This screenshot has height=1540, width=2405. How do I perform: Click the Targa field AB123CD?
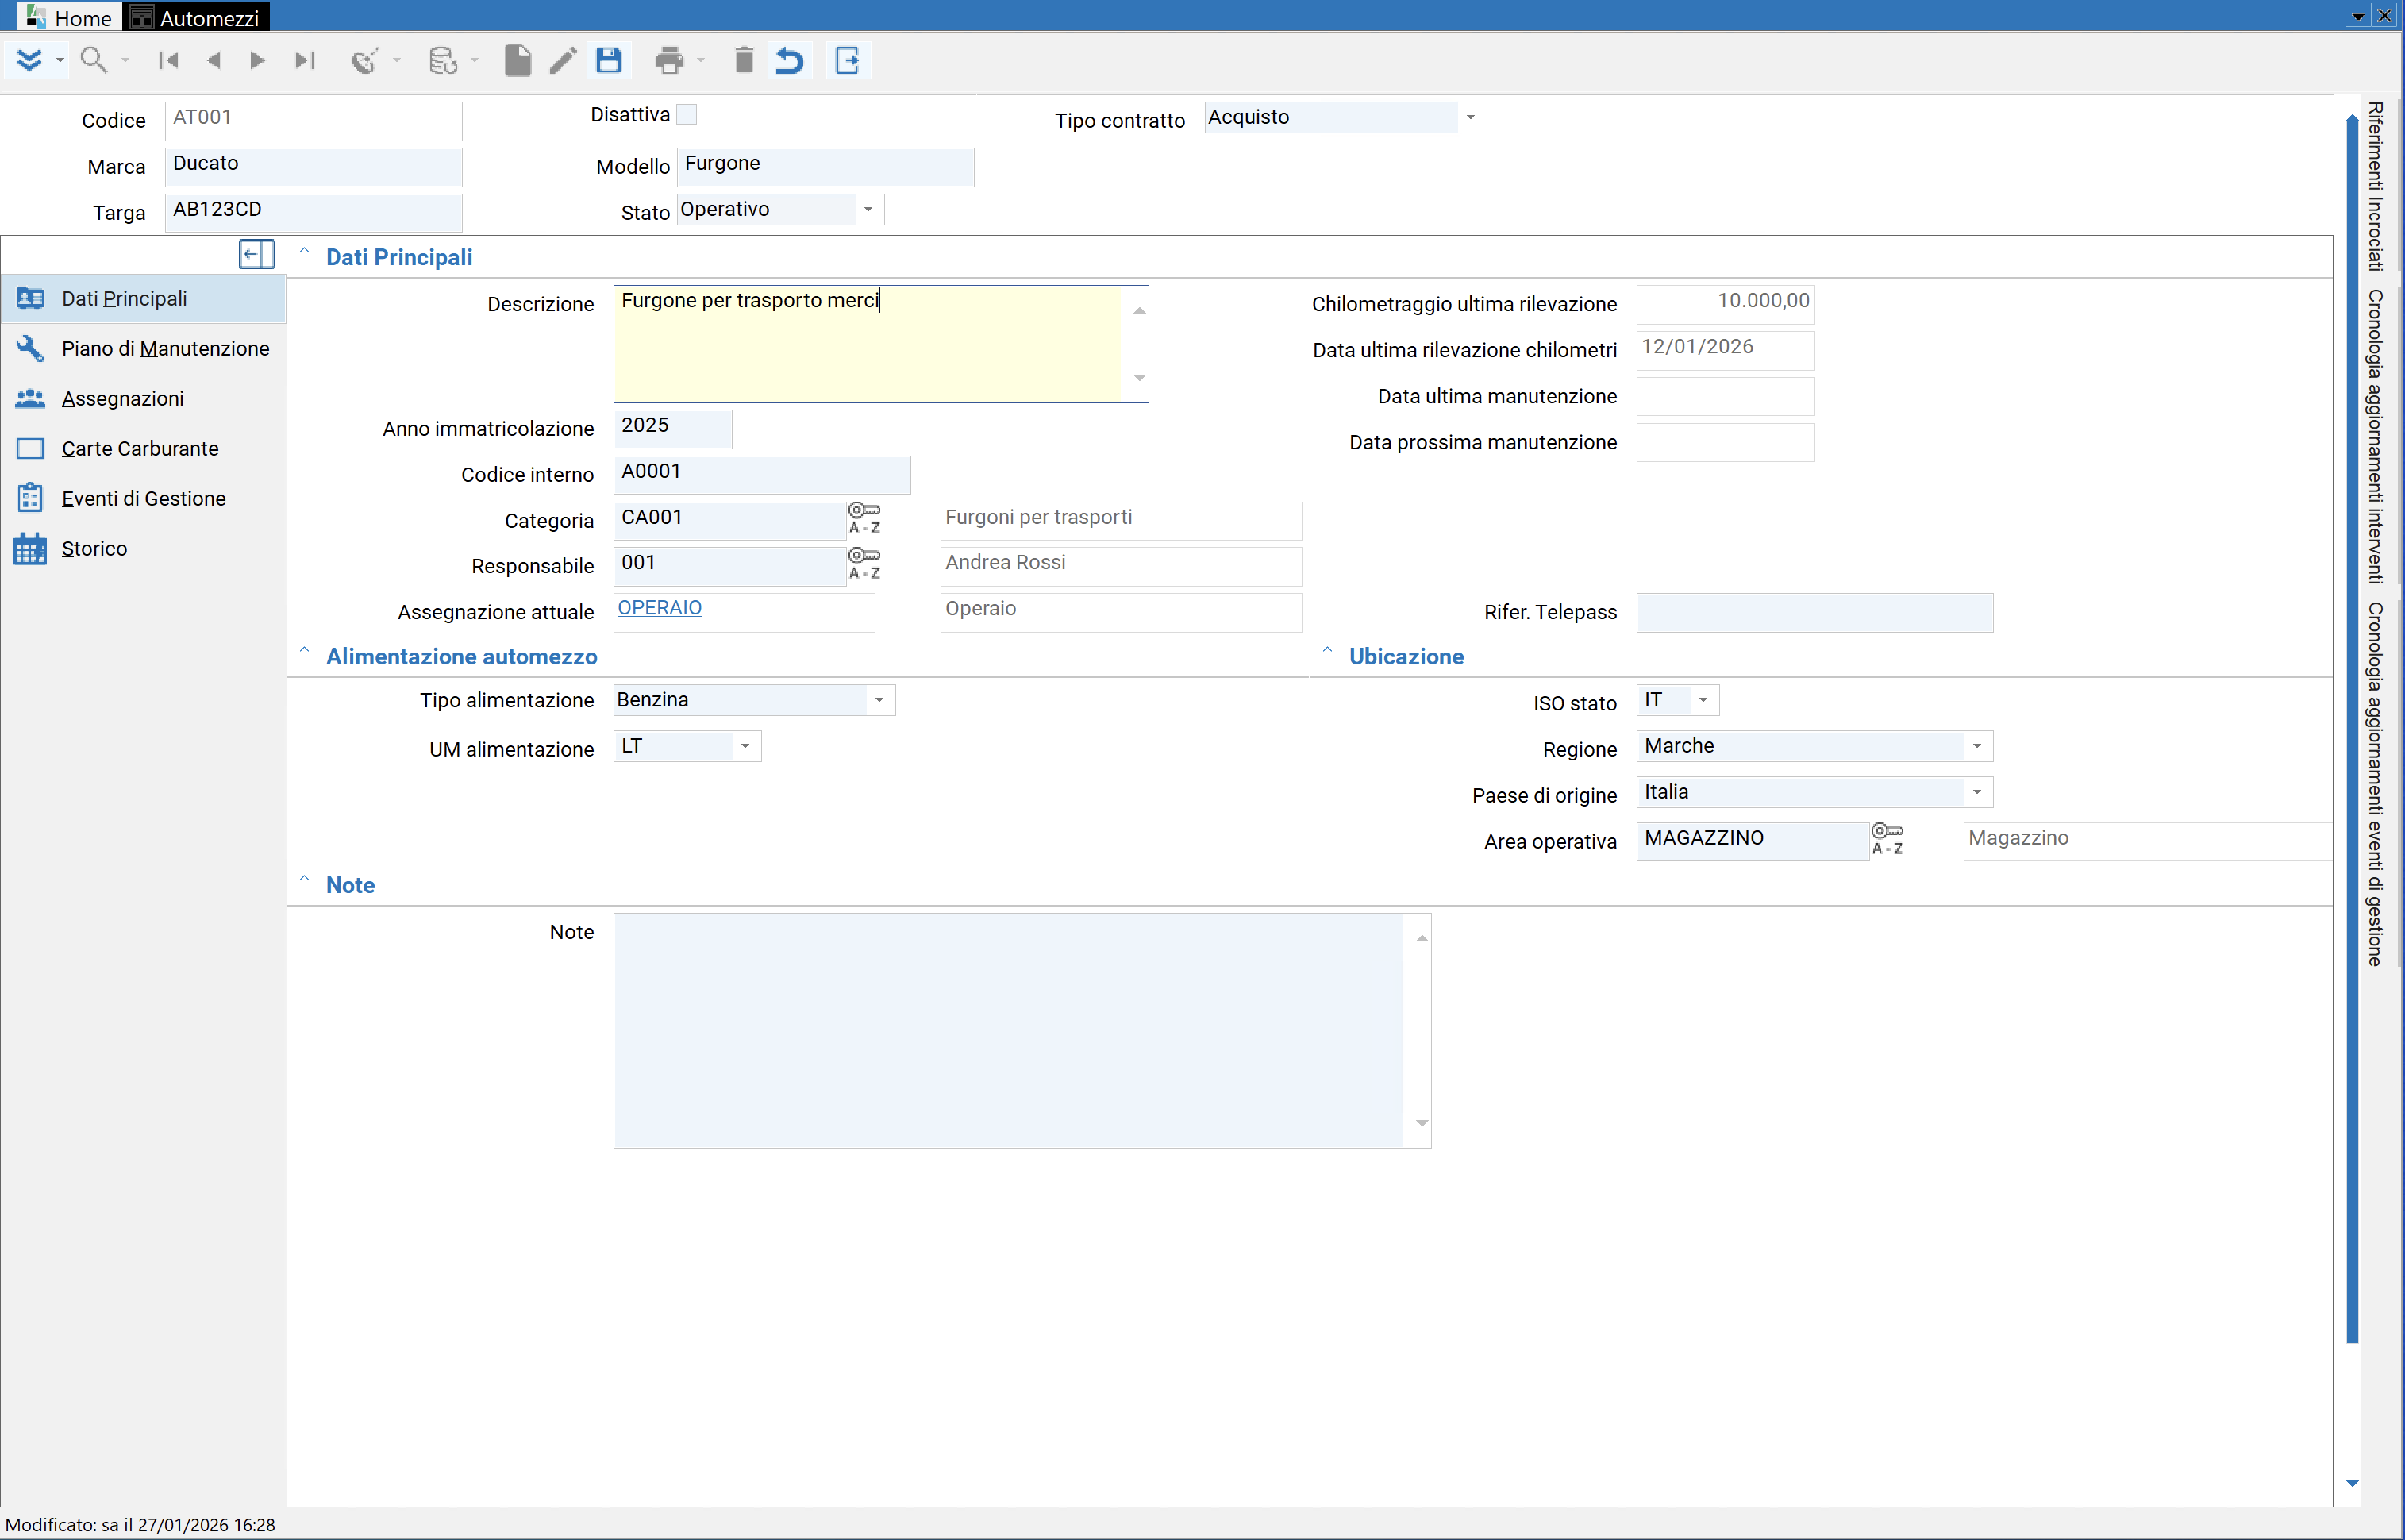(313, 212)
